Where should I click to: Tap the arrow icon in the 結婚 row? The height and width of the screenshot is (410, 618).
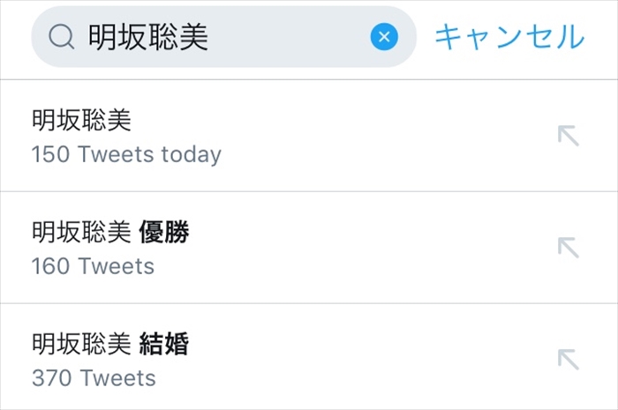(x=568, y=359)
